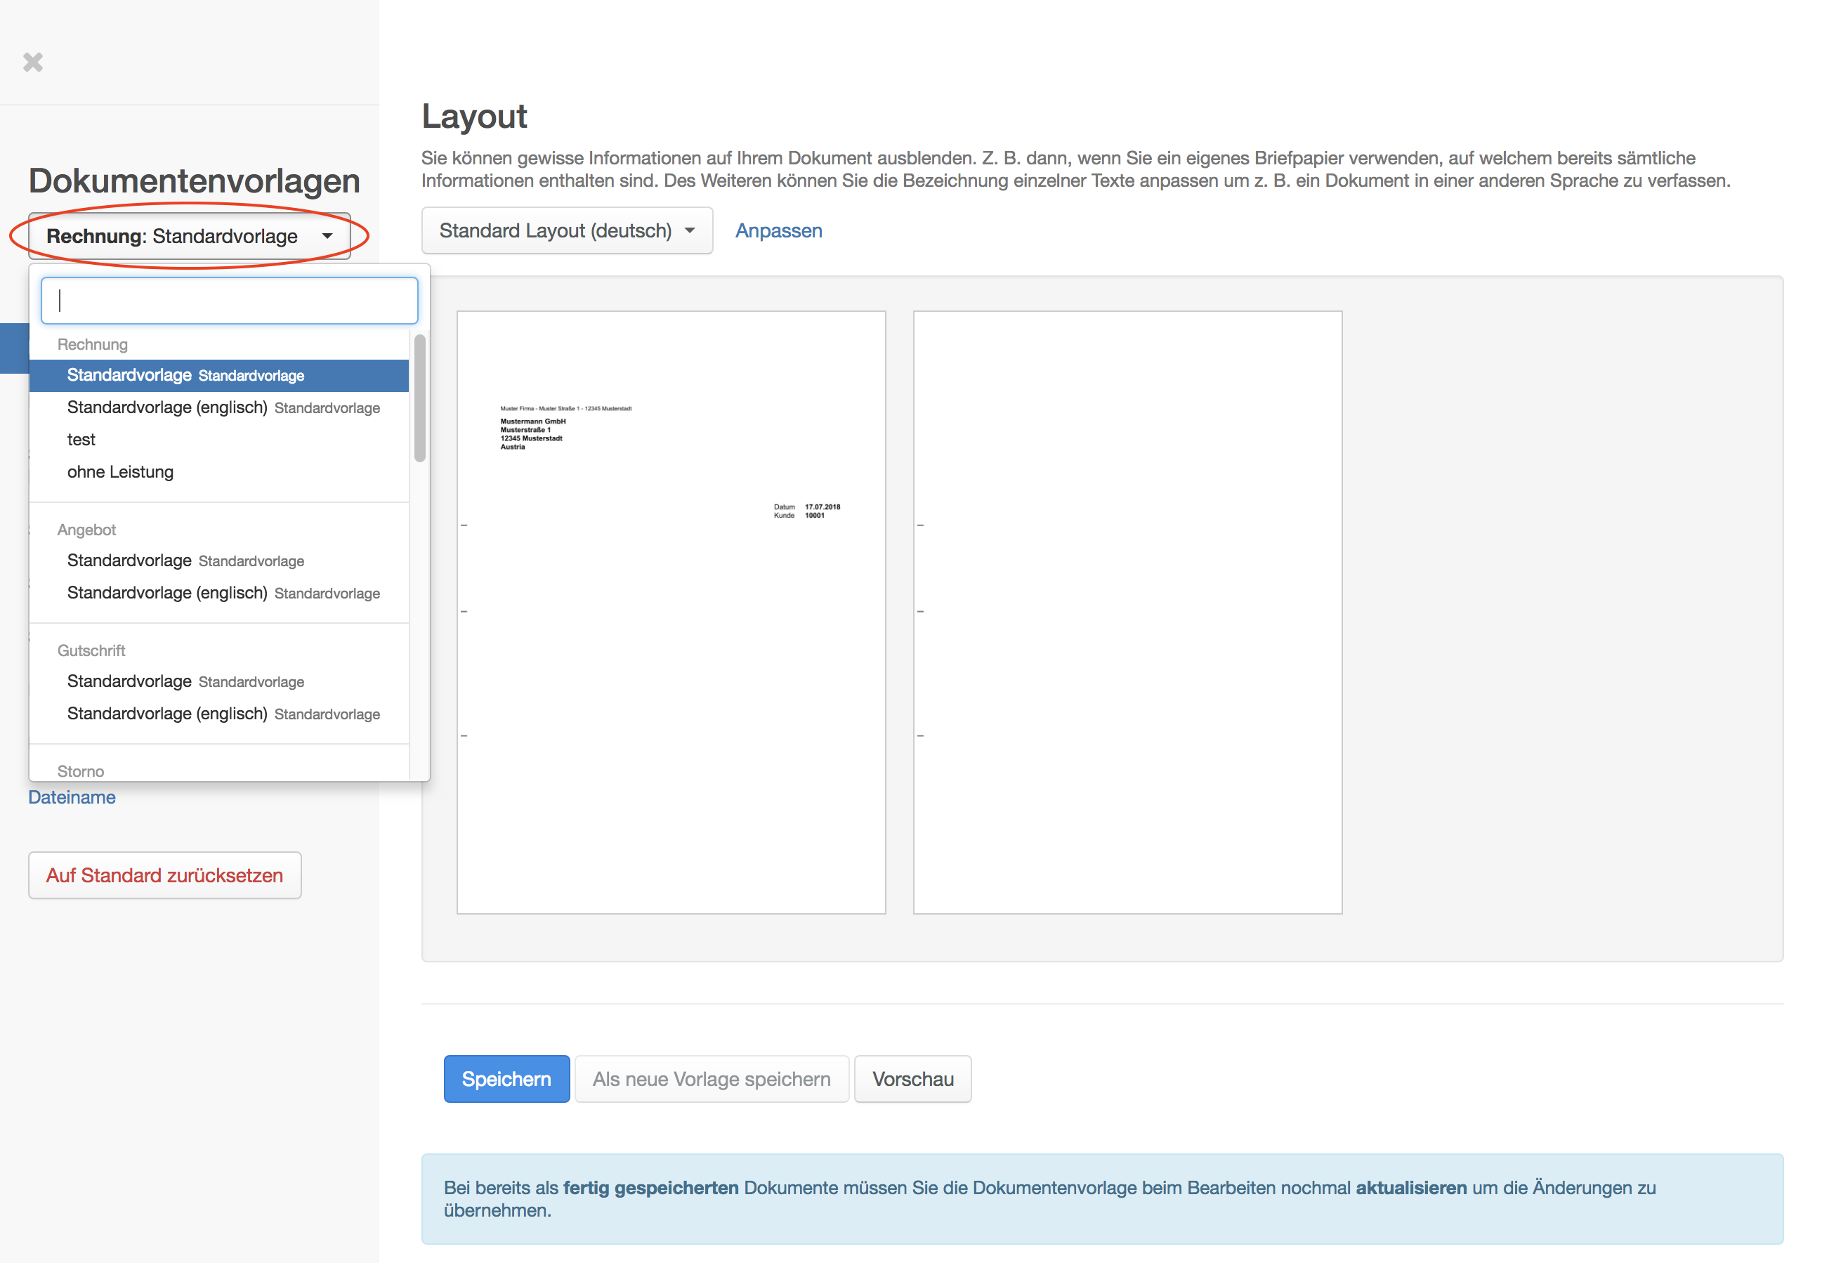The width and height of the screenshot is (1822, 1263).
Task: Select the 'test' template entry
Action: click(81, 440)
